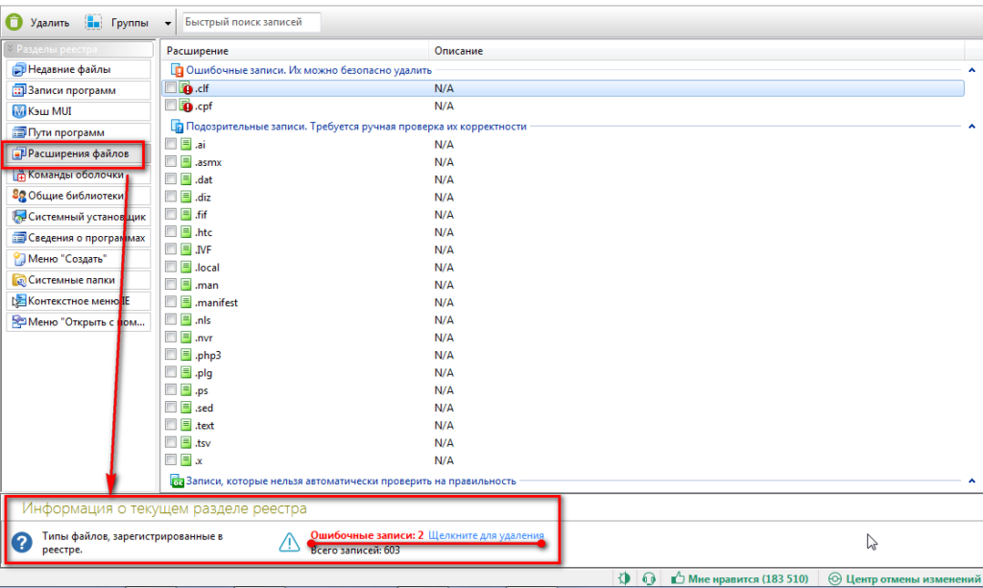Open the Недавние файлы registry section
The image size is (983, 588).
click(x=77, y=69)
